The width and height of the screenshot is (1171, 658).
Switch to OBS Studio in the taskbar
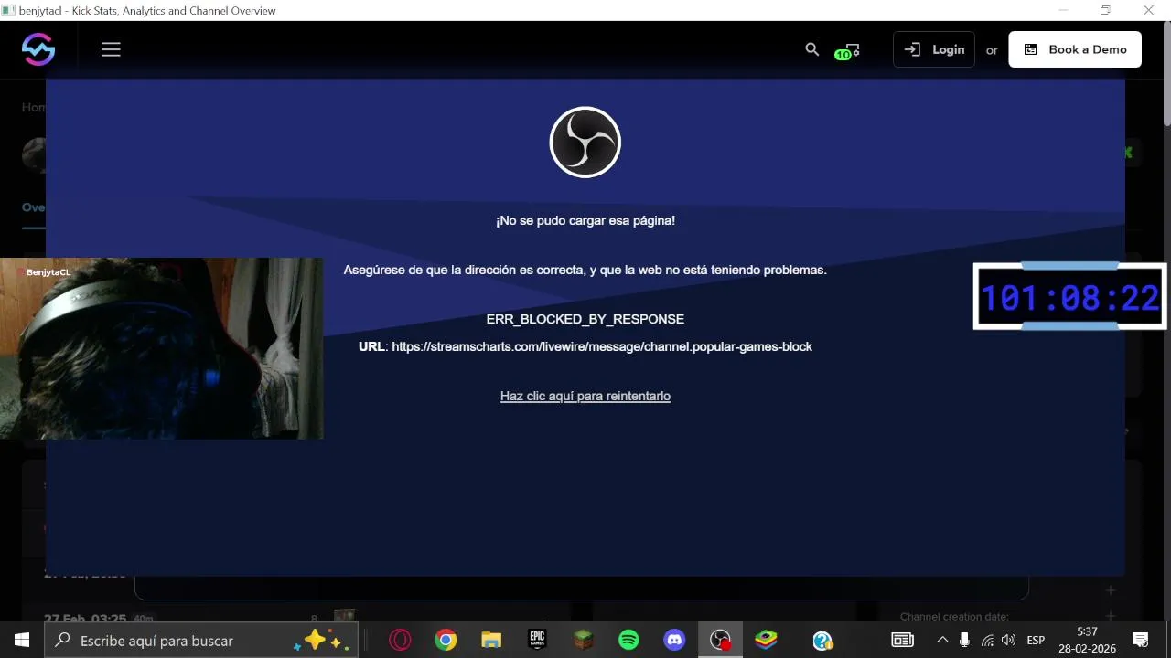coord(721,640)
